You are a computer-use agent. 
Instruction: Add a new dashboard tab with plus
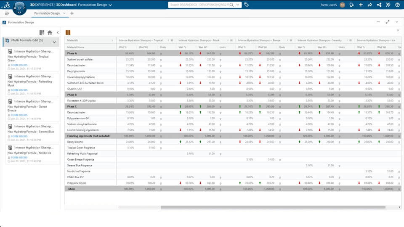click(x=72, y=13)
